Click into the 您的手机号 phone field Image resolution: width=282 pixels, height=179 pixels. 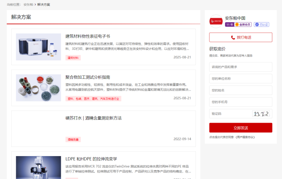[x=241, y=102]
